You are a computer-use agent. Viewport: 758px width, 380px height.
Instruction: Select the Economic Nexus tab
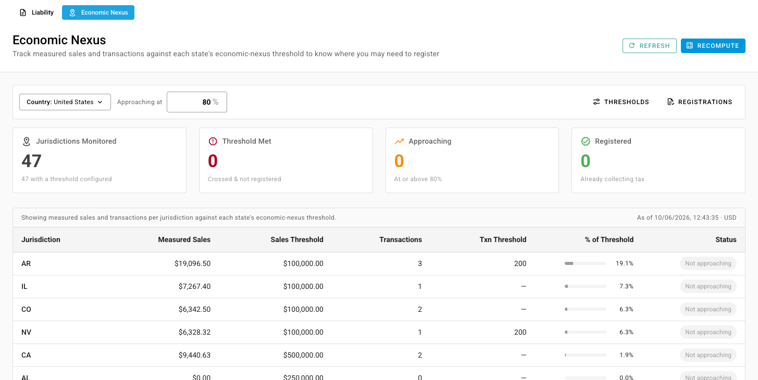[98, 12]
